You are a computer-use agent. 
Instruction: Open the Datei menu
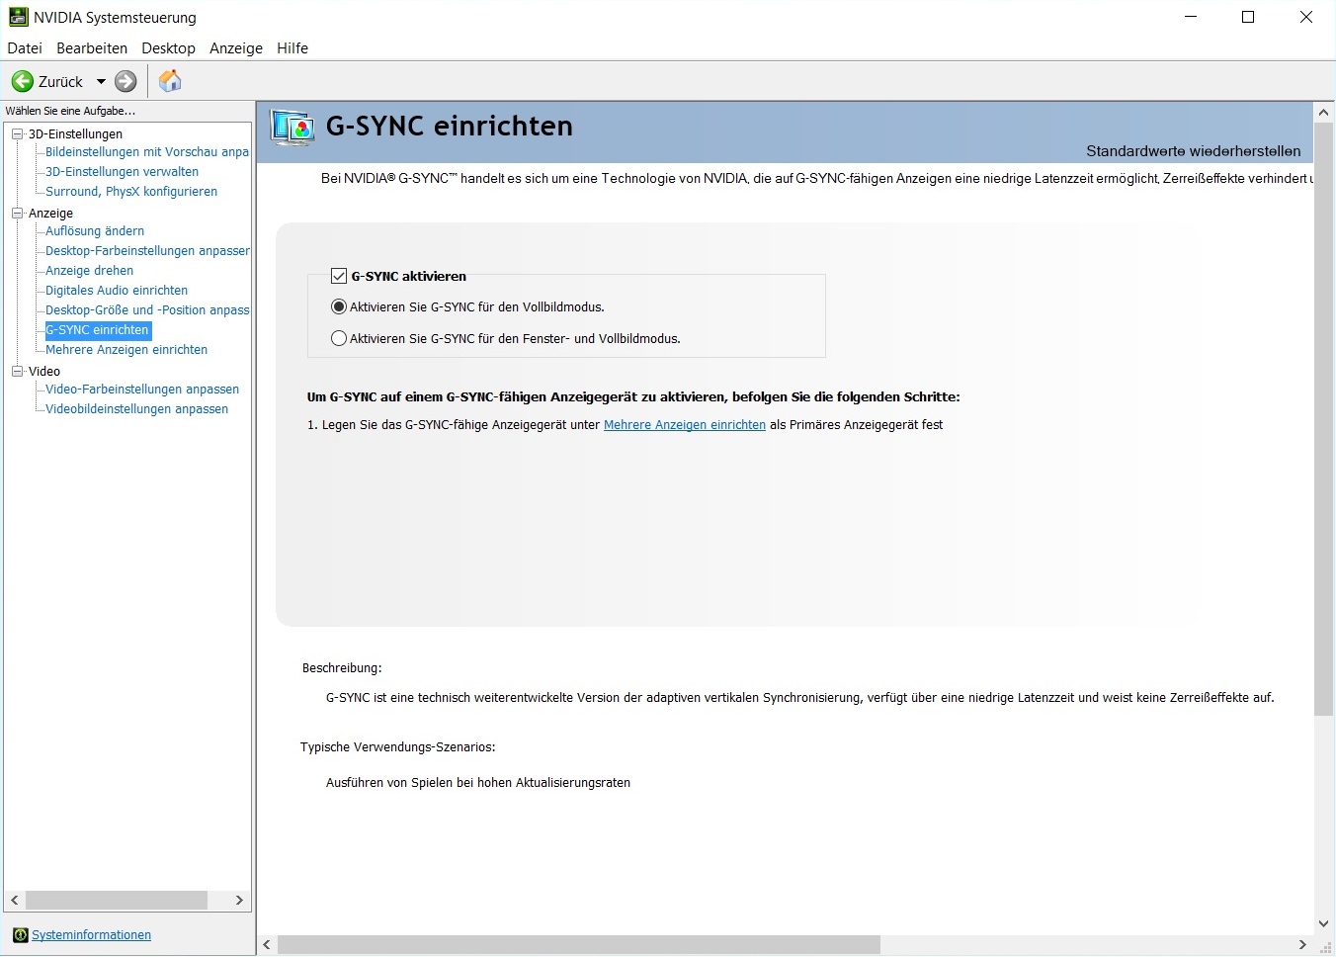(x=25, y=47)
